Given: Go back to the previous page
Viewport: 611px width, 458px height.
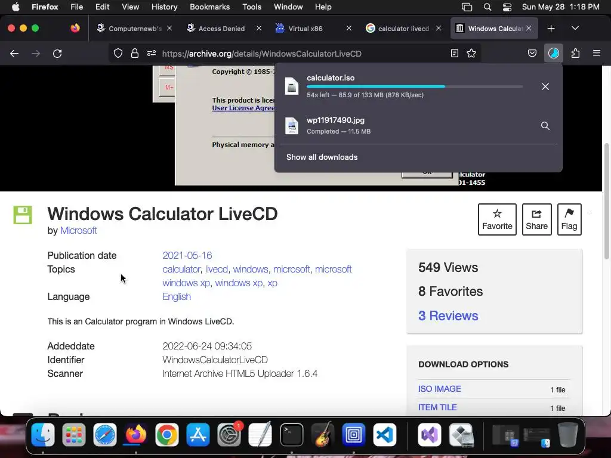Looking at the screenshot, I should [14, 53].
